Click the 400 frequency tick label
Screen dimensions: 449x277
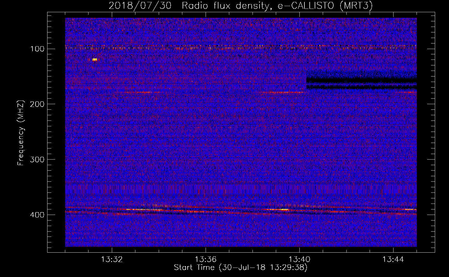pyautogui.click(x=37, y=215)
